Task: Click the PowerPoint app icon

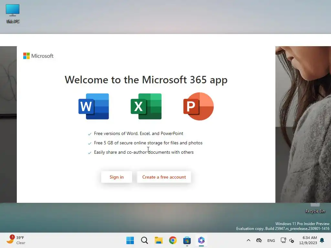Action: tap(198, 107)
